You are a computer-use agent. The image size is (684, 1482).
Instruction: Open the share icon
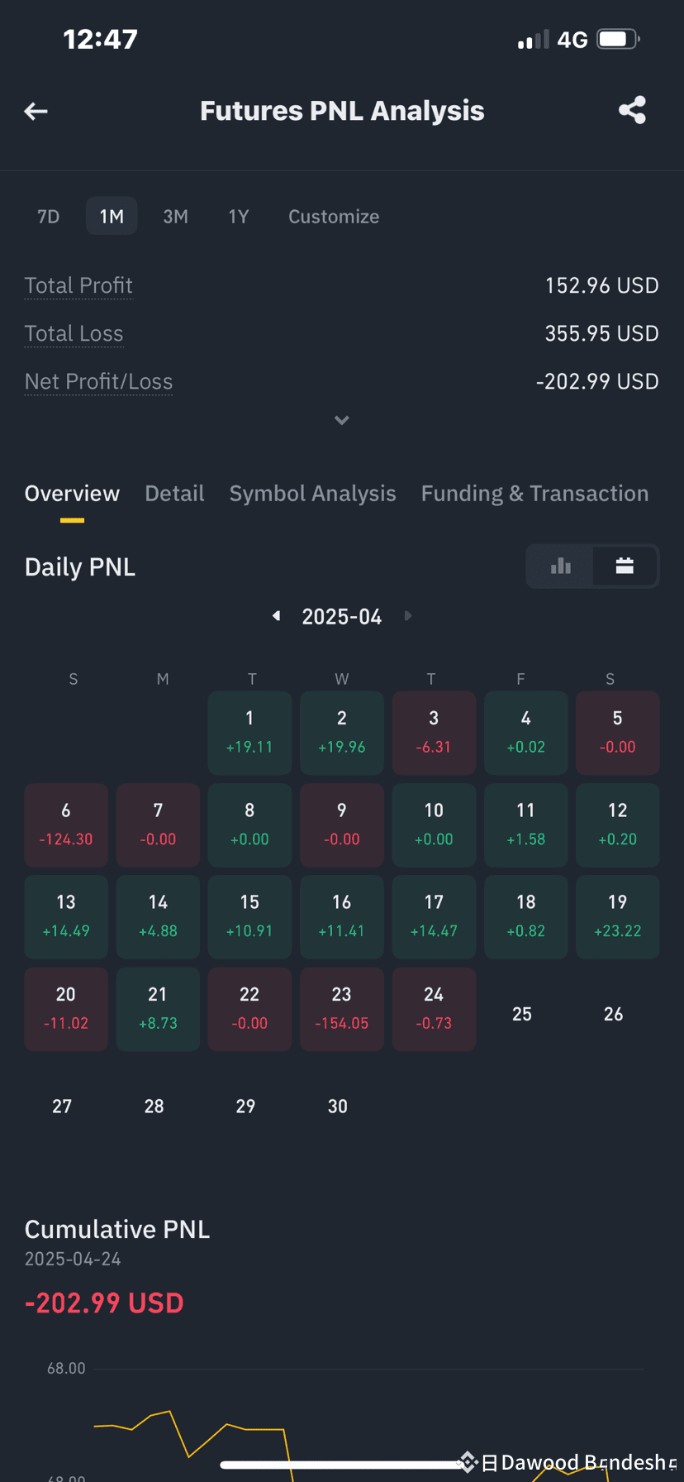tap(632, 110)
